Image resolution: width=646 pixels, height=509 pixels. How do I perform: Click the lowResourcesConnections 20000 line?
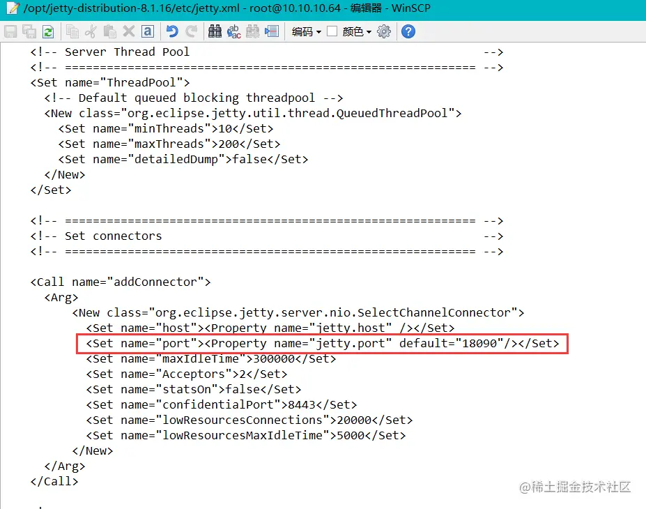pos(249,420)
